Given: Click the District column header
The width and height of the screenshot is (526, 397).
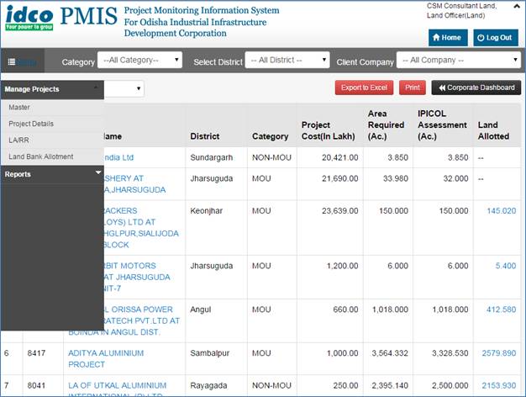Looking at the screenshot, I should click(205, 136).
